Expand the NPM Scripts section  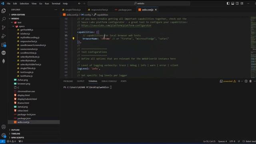(18, 138)
